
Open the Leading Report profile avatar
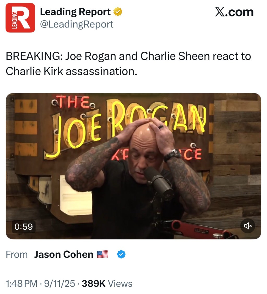20,18
